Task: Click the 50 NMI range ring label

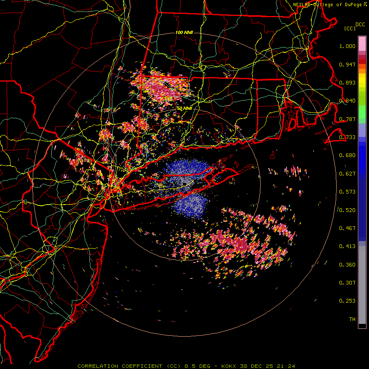Action: point(184,109)
